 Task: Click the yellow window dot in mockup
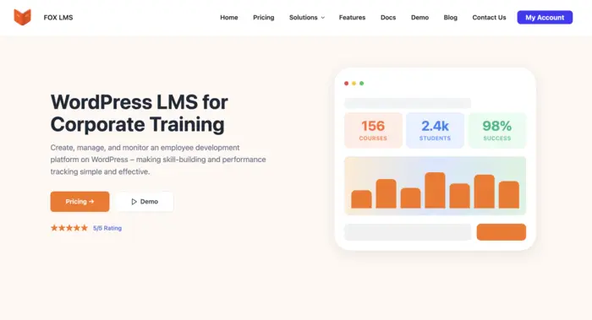(x=354, y=84)
